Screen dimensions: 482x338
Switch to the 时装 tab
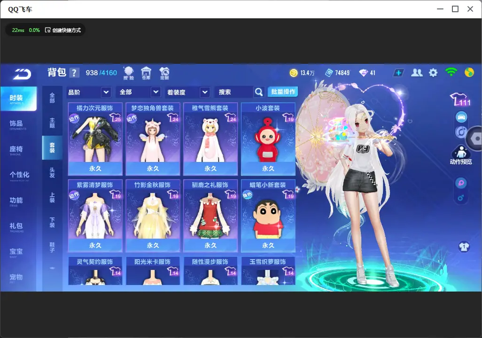tap(18, 99)
